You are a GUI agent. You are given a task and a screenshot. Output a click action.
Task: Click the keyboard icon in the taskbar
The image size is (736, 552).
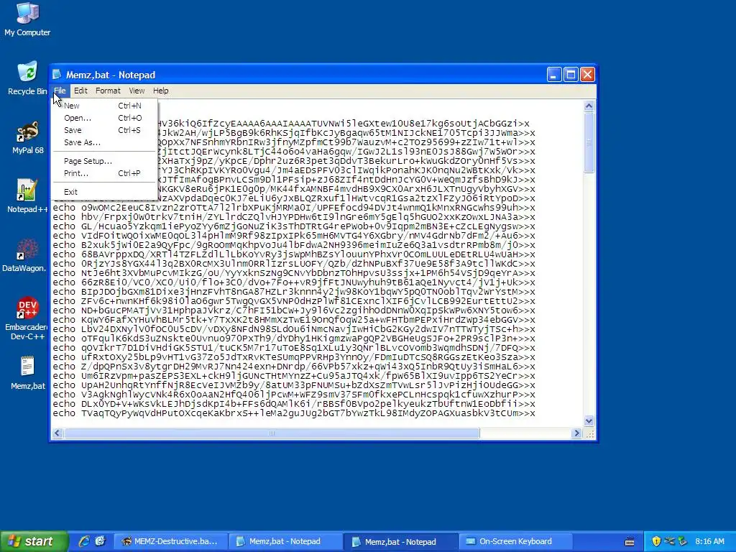click(x=630, y=542)
